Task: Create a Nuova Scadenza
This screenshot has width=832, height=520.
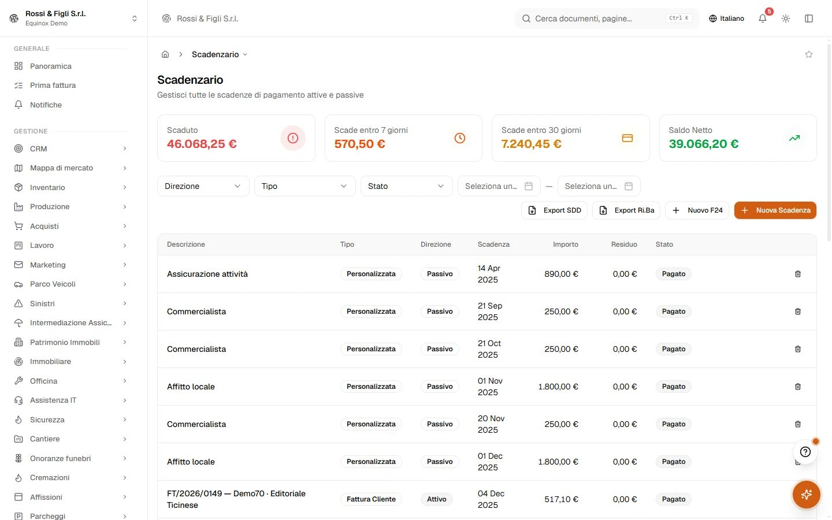Action: (x=775, y=210)
